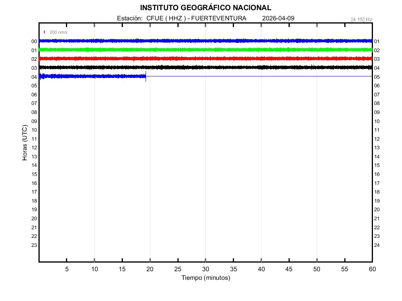Click the 60 minute tick label
The width and height of the screenshot is (402, 301).
(x=372, y=269)
